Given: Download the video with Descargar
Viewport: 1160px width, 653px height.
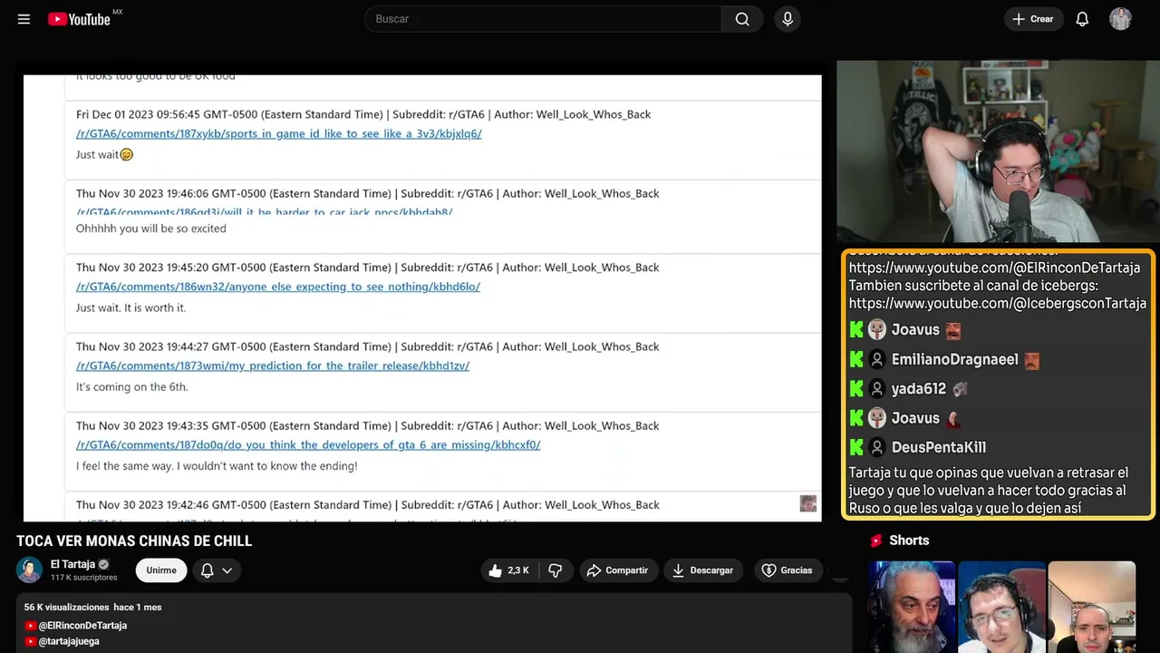Looking at the screenshot, I should point(702,570).
